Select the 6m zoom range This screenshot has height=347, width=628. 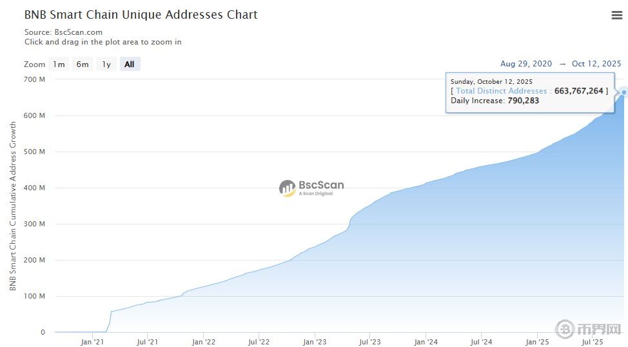[x=83, y=64]
